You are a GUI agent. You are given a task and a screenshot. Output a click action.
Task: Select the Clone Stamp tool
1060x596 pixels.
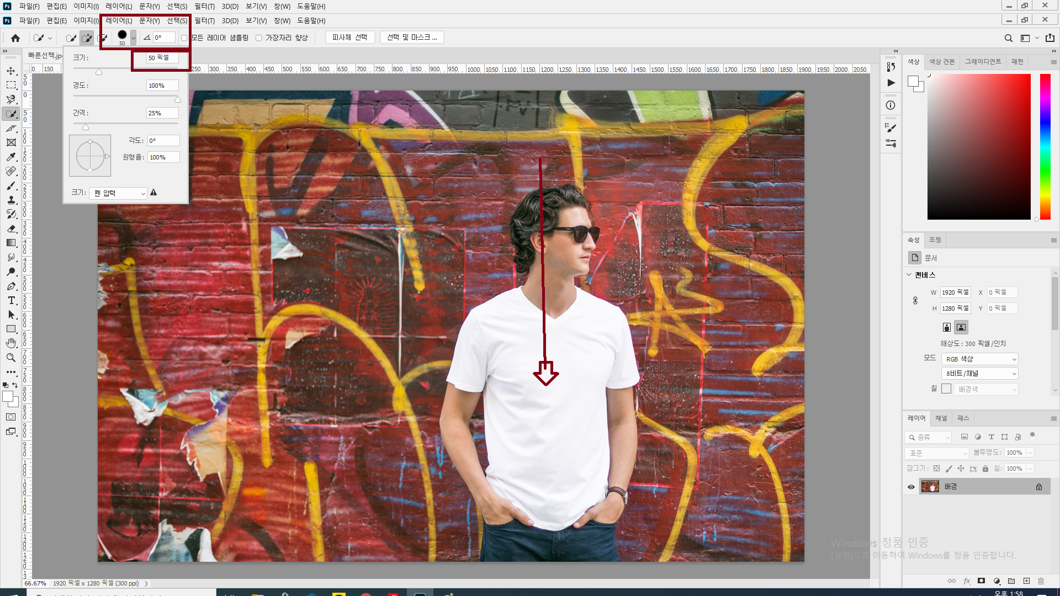pos(11,200)
